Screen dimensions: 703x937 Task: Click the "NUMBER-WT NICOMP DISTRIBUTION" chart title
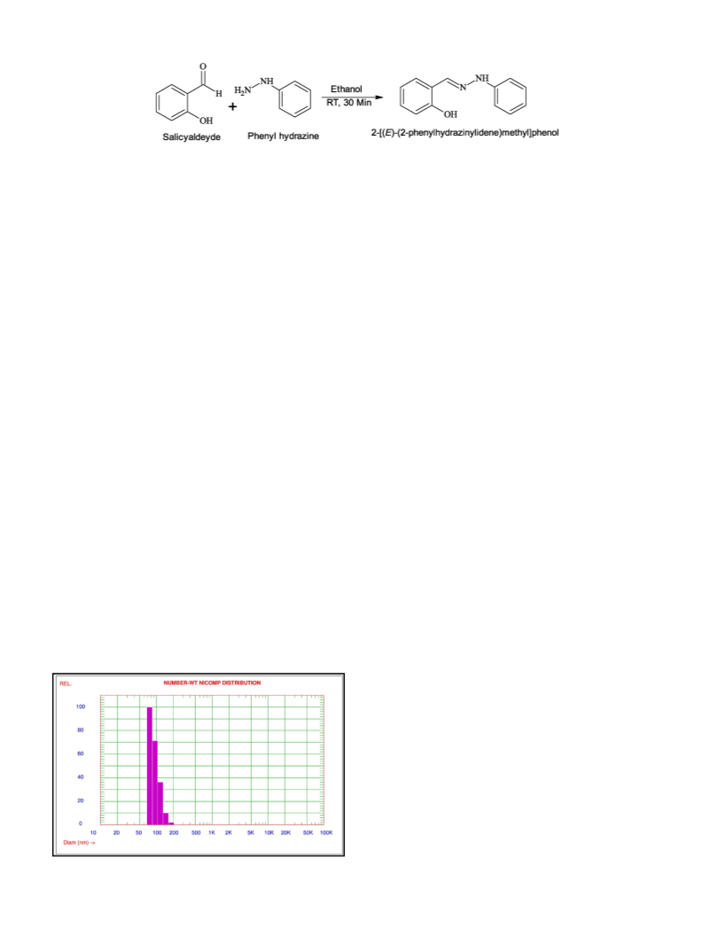point(212,683)
